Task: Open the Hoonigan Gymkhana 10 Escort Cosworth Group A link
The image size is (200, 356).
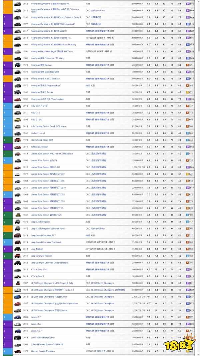Action: [56, 17]
